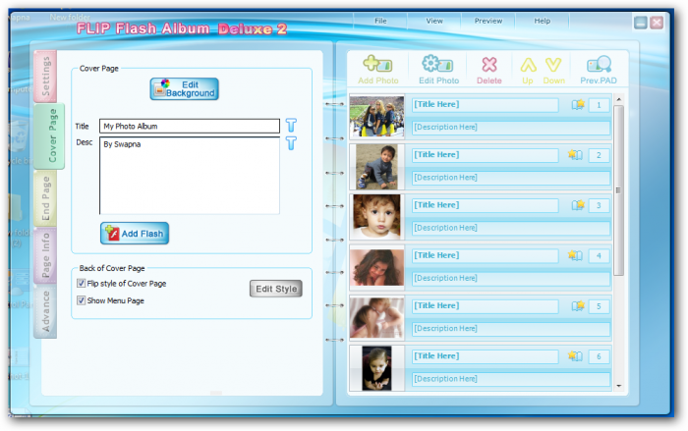Click the text style icon beside Desc field
This screenshot has width=688, height=431.
(291, 143)
